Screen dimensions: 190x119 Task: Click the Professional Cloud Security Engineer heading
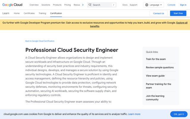pos(72,50)
